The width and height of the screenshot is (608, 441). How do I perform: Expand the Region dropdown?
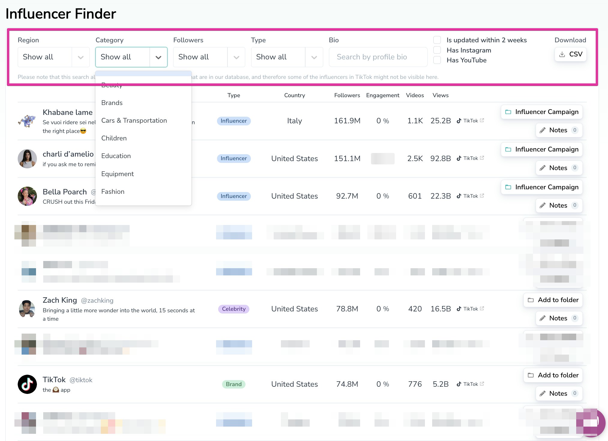coord(53,57)
